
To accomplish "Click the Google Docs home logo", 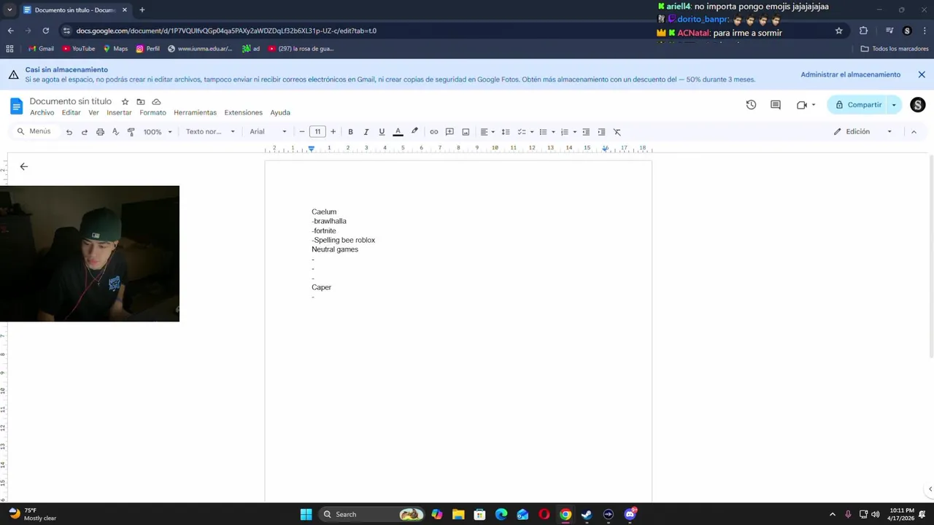I will click(x=16, y=106).
